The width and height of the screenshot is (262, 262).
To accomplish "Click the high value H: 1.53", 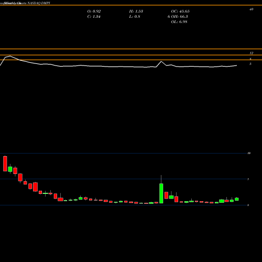I will (136, 12).
